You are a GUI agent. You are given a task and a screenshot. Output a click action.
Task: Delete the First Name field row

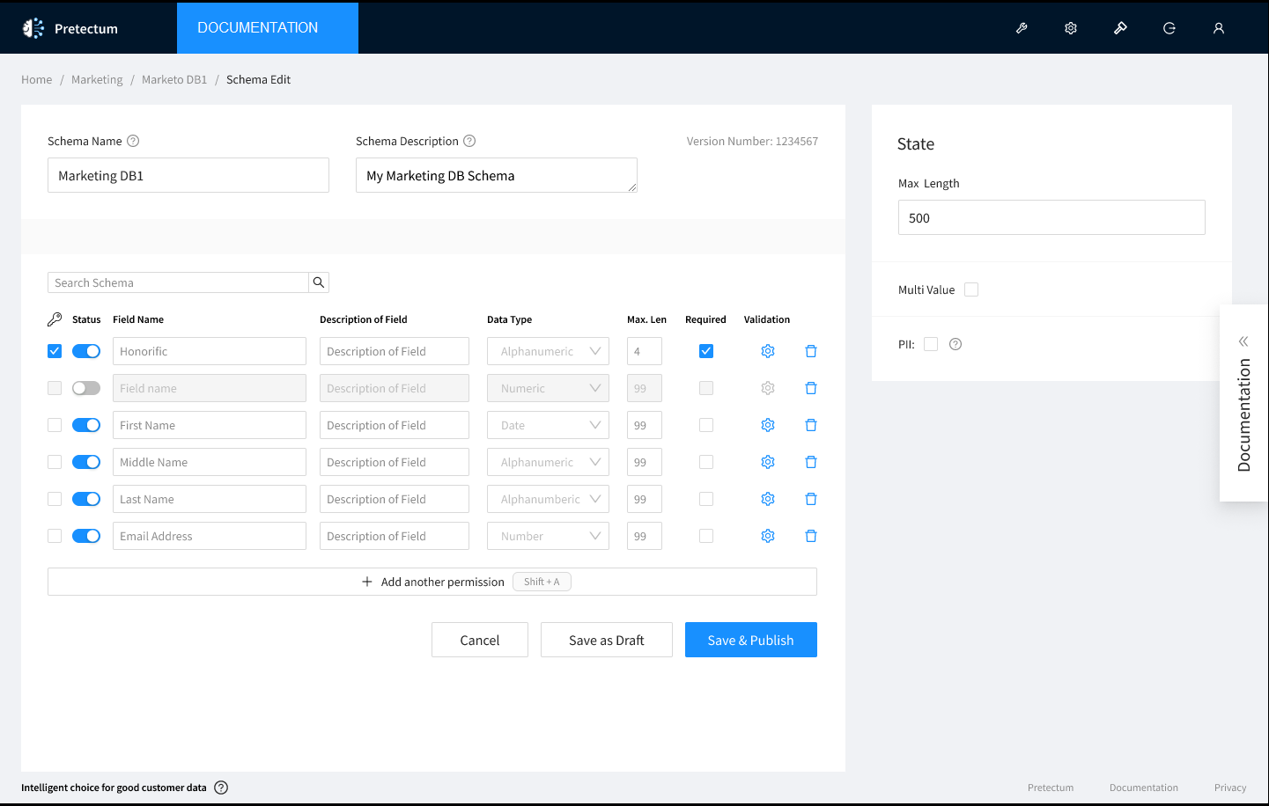point(811,425)
